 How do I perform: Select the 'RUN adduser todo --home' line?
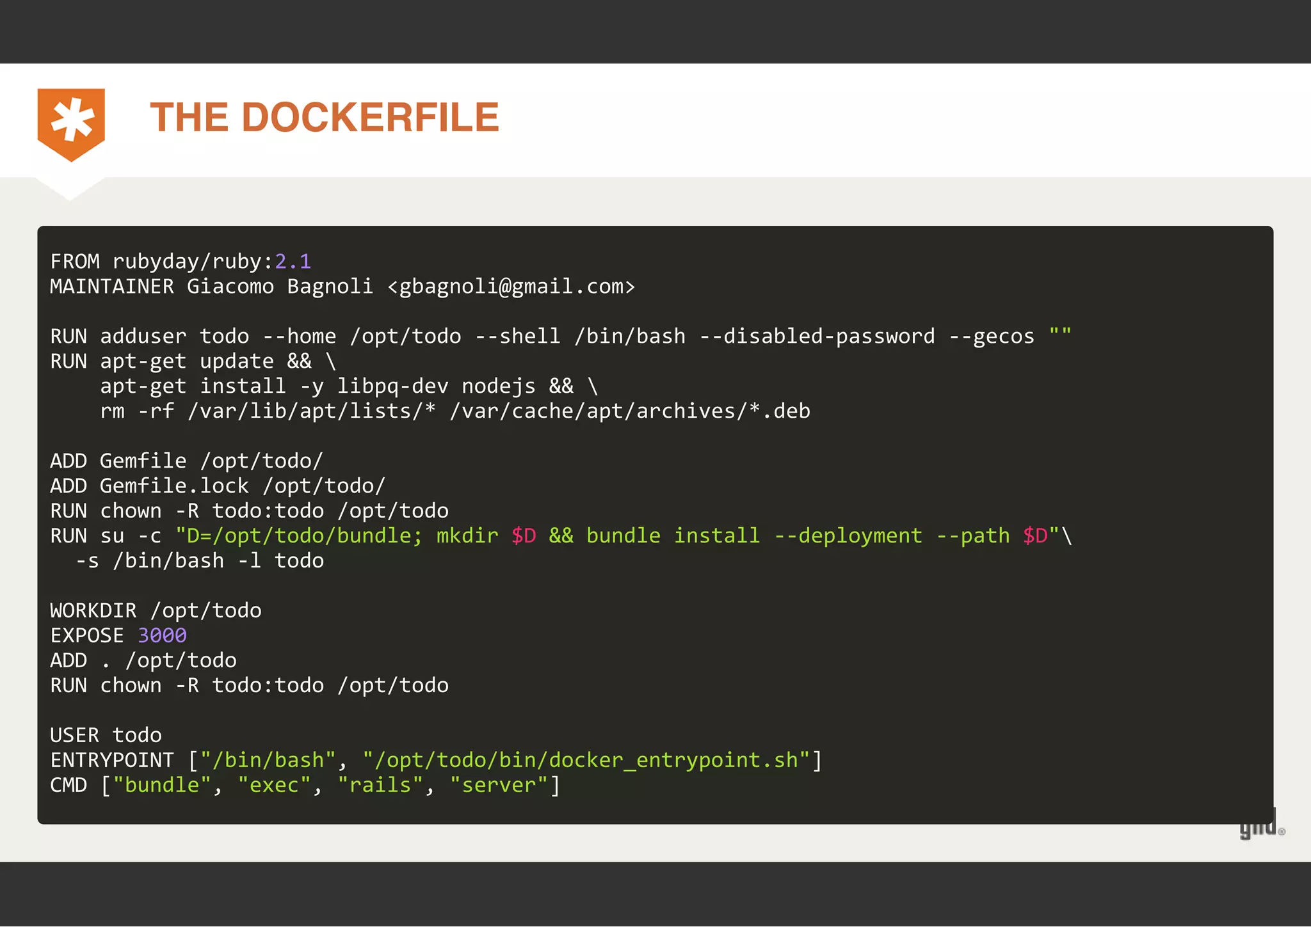[561, 337]
